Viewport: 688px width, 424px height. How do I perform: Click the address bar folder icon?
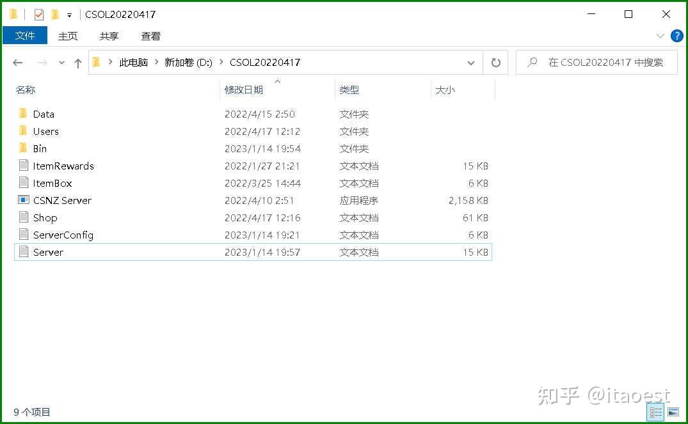(97, 62)
